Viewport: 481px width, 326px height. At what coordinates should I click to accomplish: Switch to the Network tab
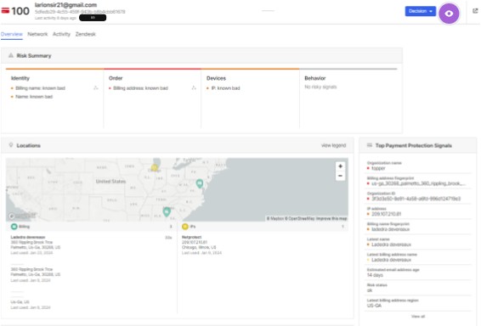pyautogui.click(x=37, y=34)
